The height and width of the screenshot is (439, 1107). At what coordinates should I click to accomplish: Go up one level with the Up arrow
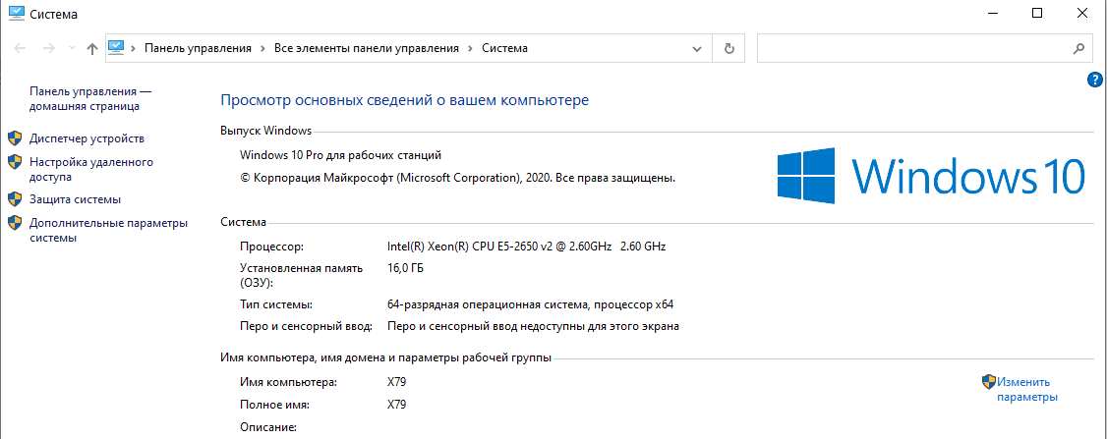tap(91, 48)
